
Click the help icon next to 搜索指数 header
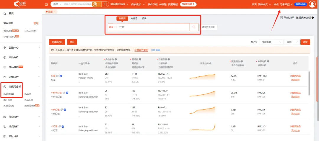[242, 61]
